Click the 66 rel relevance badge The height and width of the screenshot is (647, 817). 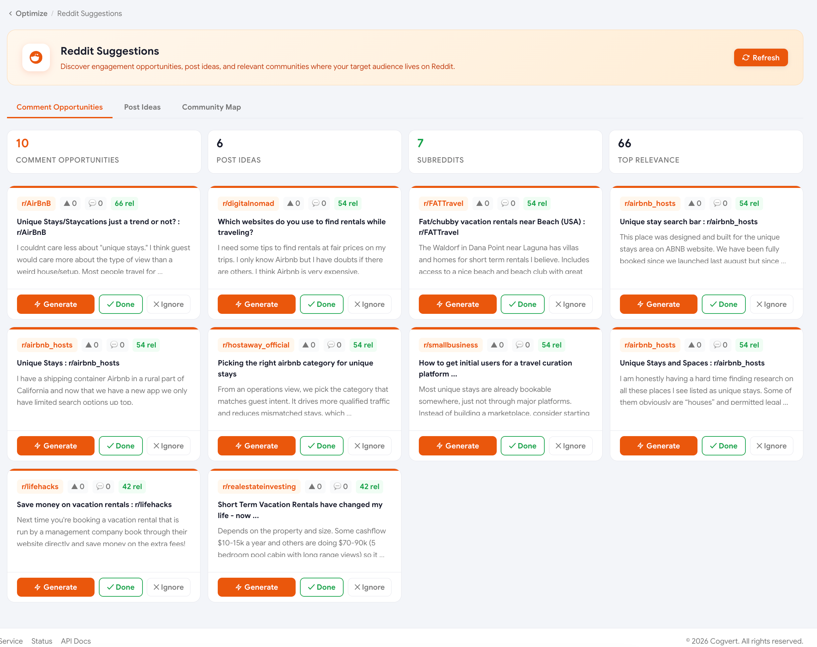125,204
